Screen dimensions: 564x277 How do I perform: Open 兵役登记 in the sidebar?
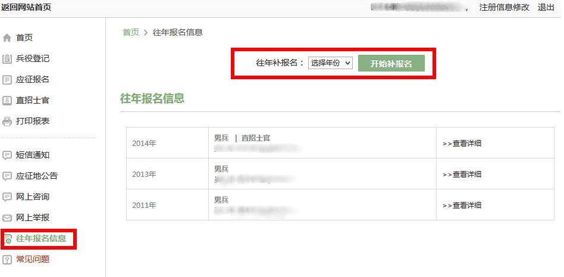pyautogui.click(x=33, y=58)
